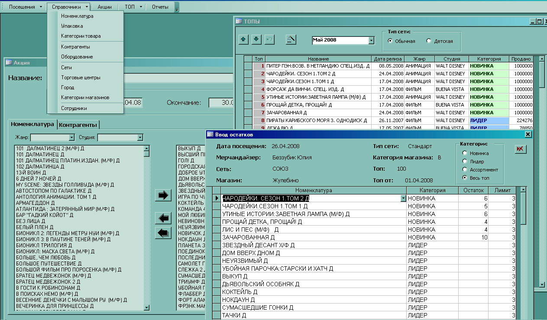Click the toolbar options arrow after Отчеты
This screenshot has width=547, height=320.
pyautogui.click(x=177, y=7)
